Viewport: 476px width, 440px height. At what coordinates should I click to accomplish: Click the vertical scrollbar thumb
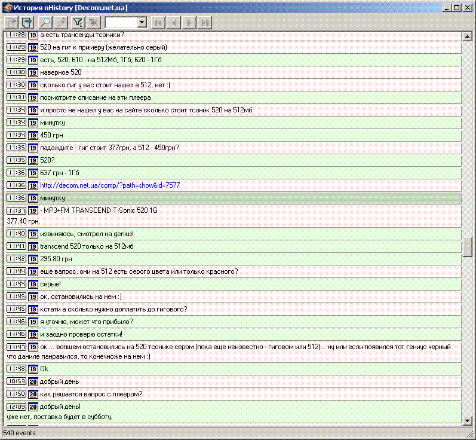pyautogui.click(x=468, y=246)
